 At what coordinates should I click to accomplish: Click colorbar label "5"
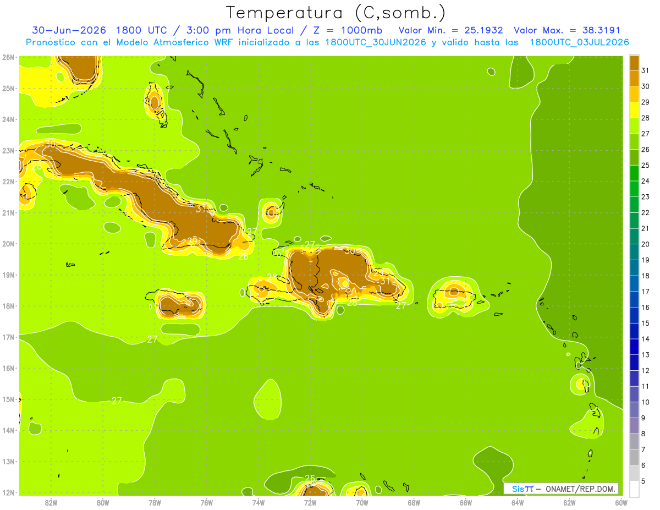[644, 481]
